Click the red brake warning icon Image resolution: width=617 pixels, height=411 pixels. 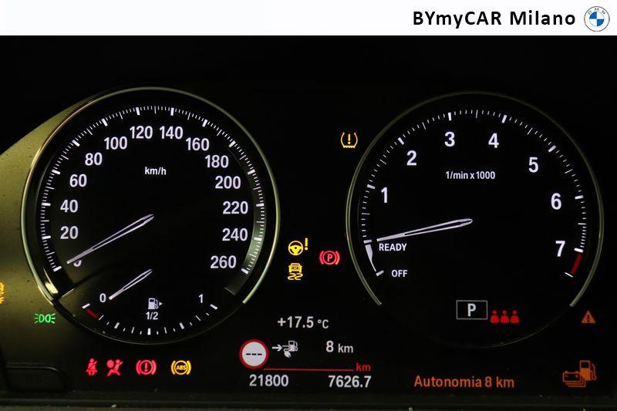(x=146, y=367)
